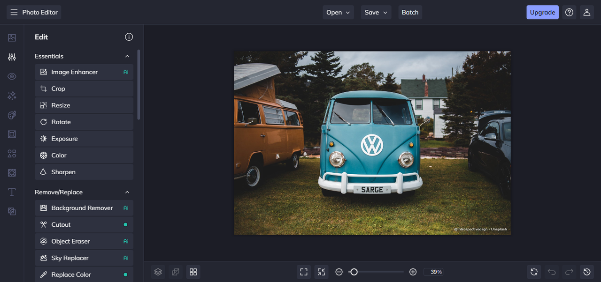Click the Help question mark icon

pos(569,13)
